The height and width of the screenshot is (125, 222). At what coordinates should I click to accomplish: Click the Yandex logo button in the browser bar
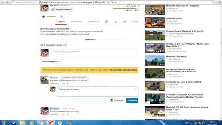tap(8, 2)
